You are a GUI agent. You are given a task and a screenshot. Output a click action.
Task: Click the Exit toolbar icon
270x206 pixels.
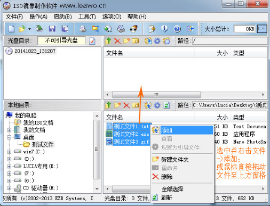190,29
